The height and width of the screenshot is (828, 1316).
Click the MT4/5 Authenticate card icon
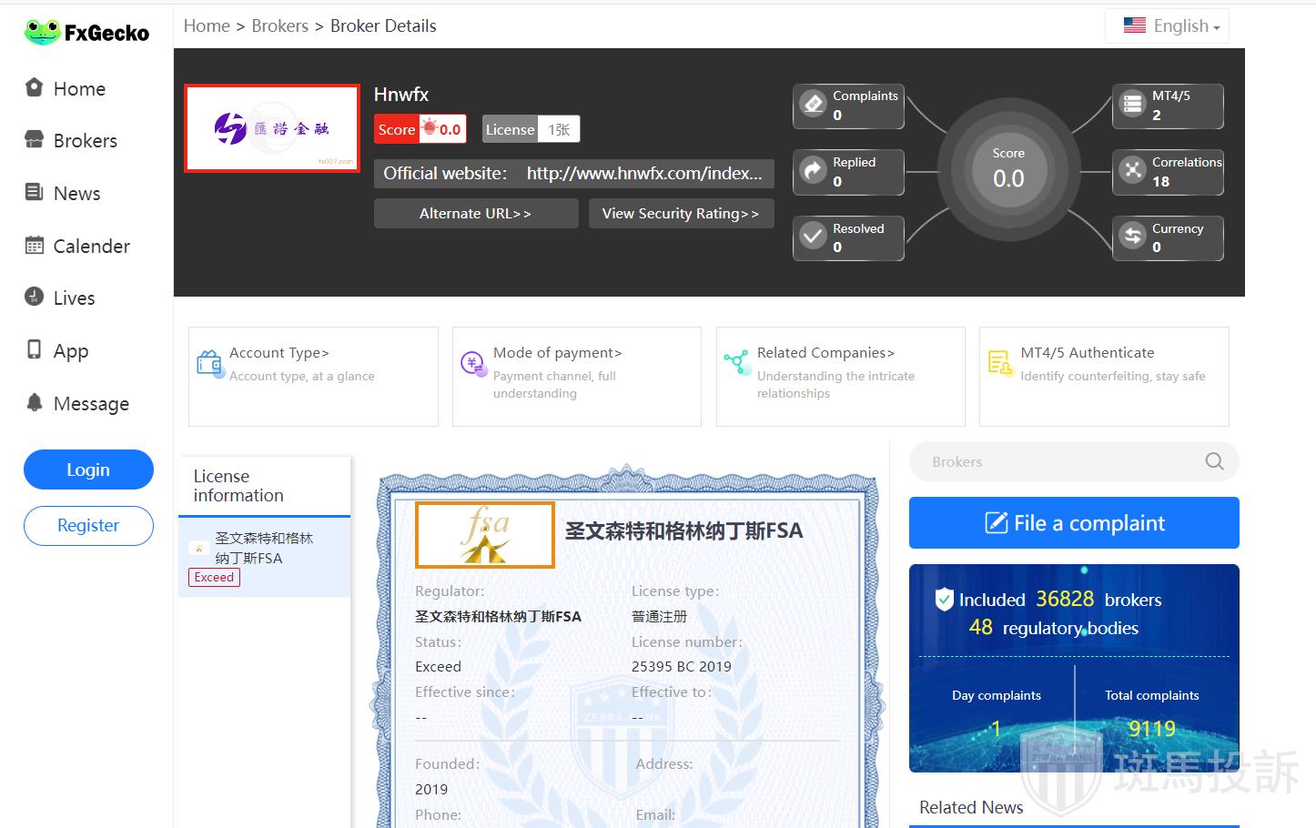(999, 363)
